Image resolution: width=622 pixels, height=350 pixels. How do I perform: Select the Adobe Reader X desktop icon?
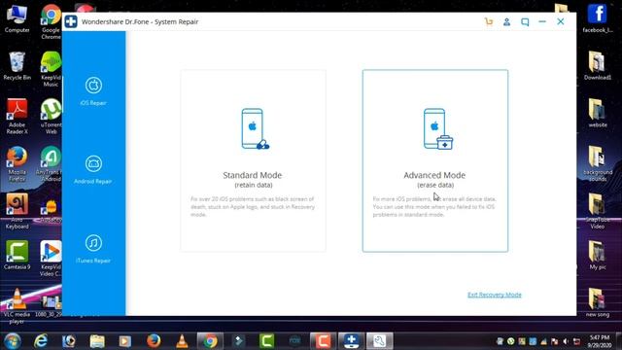(17, 117)
